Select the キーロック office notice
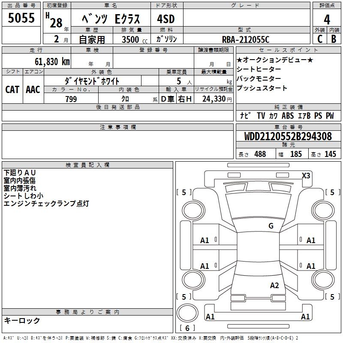 point(22,321)
